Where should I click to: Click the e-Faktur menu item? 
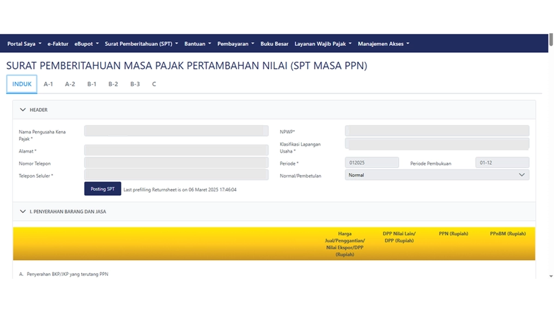pos(58,44)
